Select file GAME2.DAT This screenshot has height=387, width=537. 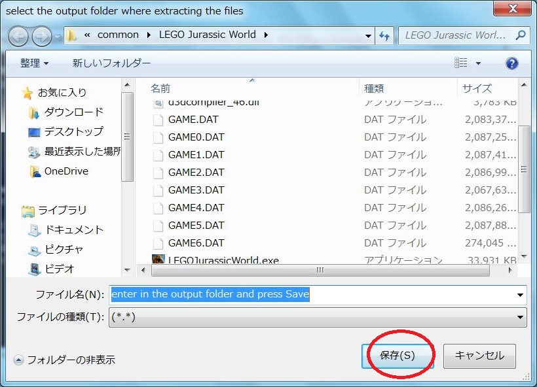click(x=196, y=173)
